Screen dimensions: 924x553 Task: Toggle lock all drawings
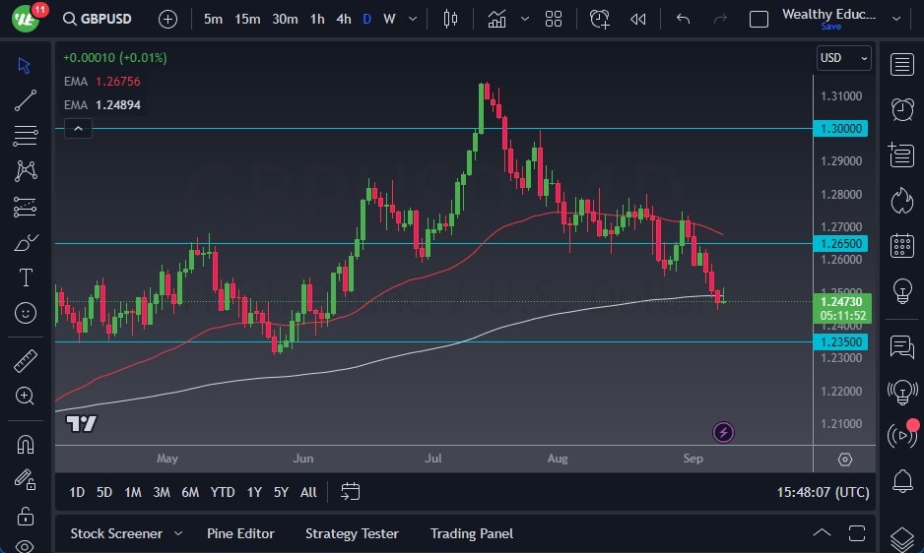click(26, 516)
